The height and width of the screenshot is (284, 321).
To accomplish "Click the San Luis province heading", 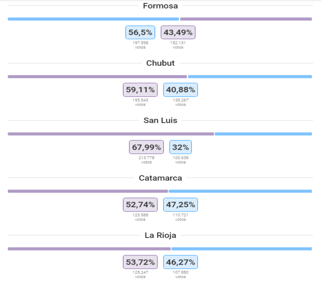I will point(160,120).
